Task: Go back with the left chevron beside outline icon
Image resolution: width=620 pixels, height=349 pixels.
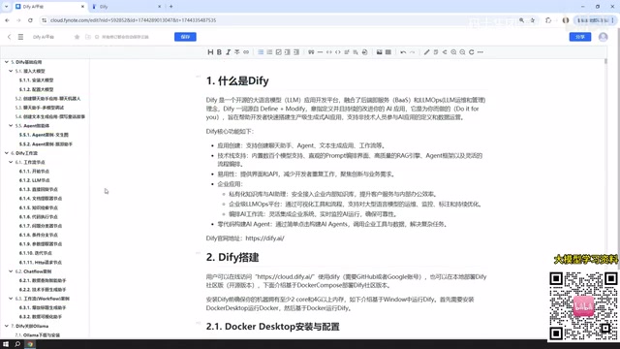Action: tap(9, 37)
